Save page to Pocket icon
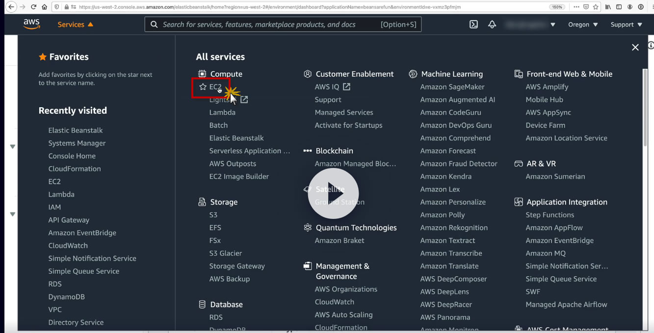Screen dimensions: 654x333 (586, 7)
